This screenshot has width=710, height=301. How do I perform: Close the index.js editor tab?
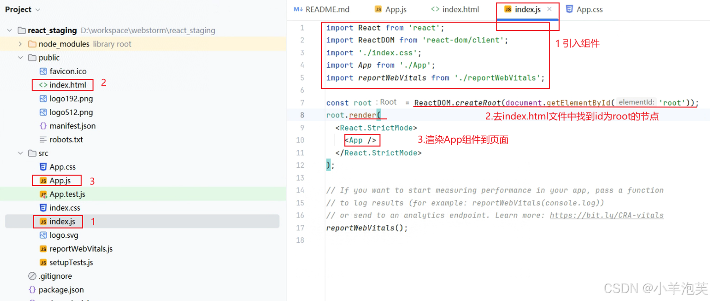(x=549, y=9)
